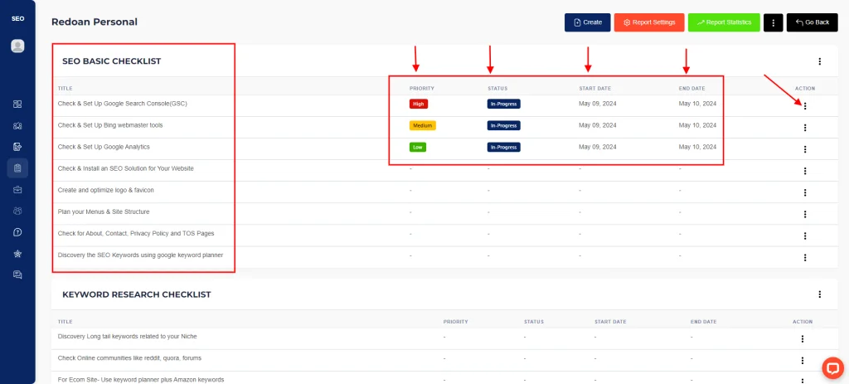The height and width of the screenshot is (384, 849).
Task: Click the user avatar in the sidebar
Action: [17, 46]
